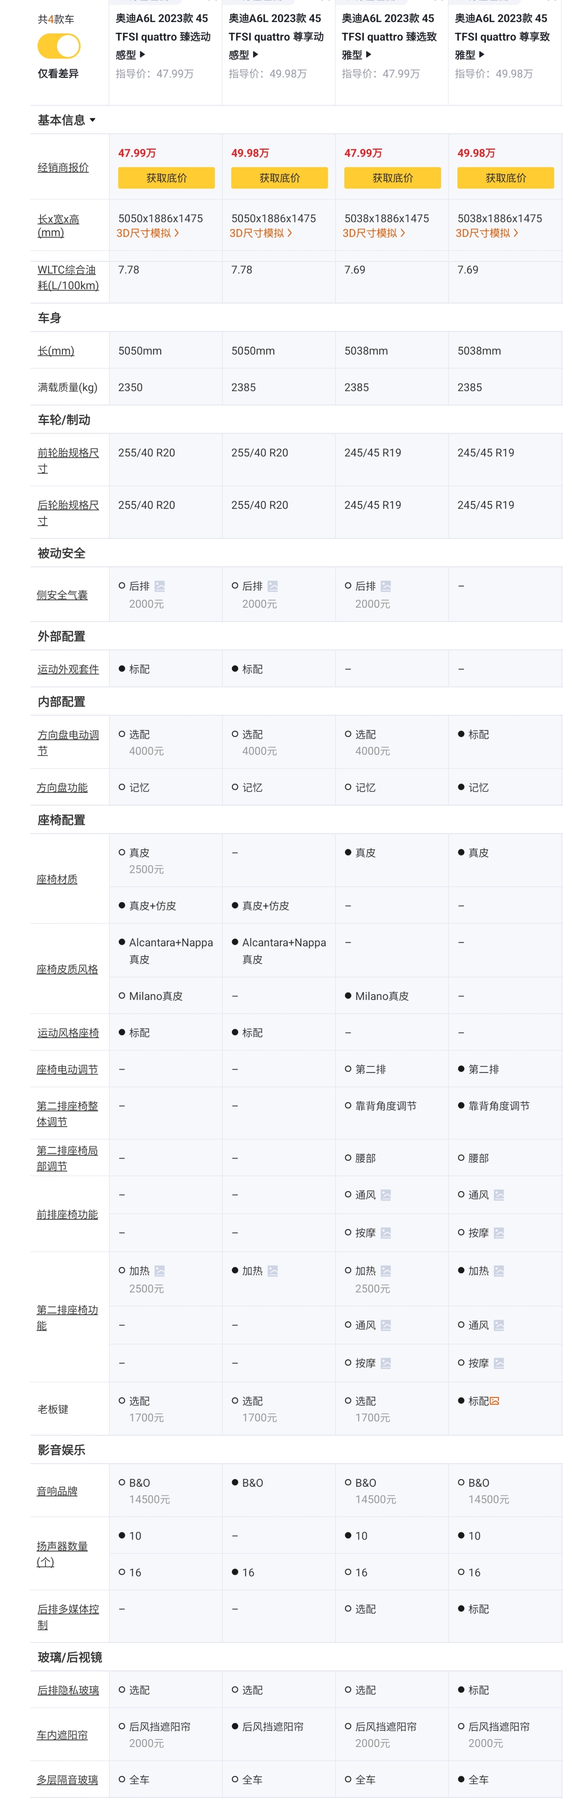This screenshot has height=1798, width=563.
Task: Open 前排座椅功能 通风 picture icon for 臻选致雅型
Action: 386,1195
